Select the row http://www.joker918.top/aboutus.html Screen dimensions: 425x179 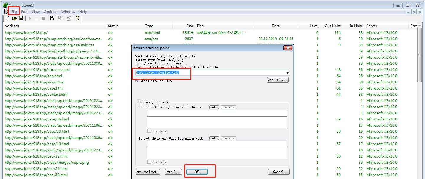pos(210,70)
